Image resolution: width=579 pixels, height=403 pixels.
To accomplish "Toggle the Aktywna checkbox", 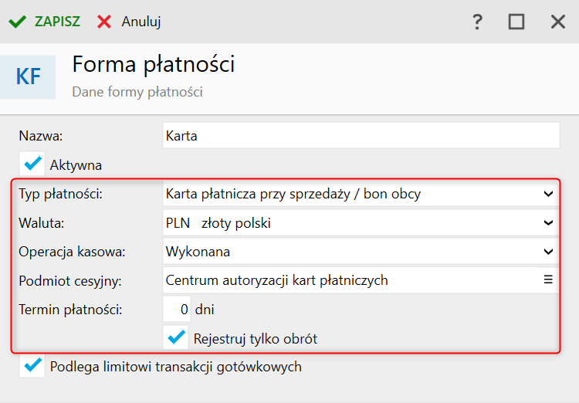I will coord(32,164).
